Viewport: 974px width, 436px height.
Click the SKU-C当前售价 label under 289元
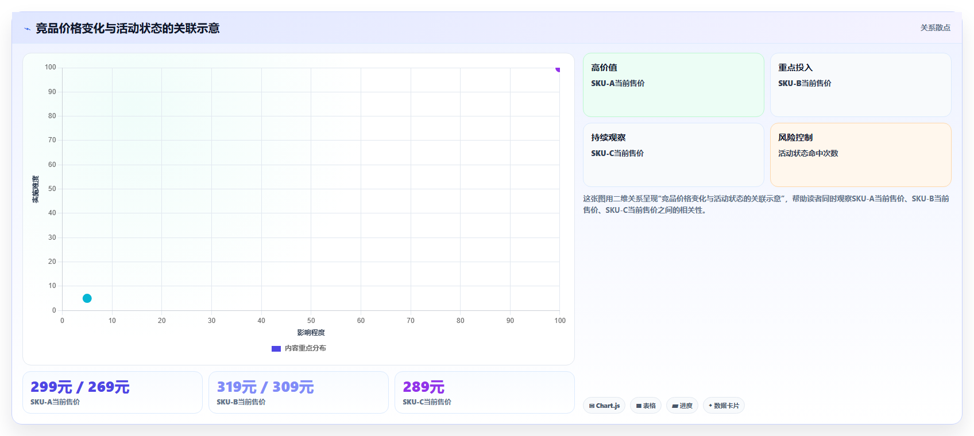click(427, 402)
